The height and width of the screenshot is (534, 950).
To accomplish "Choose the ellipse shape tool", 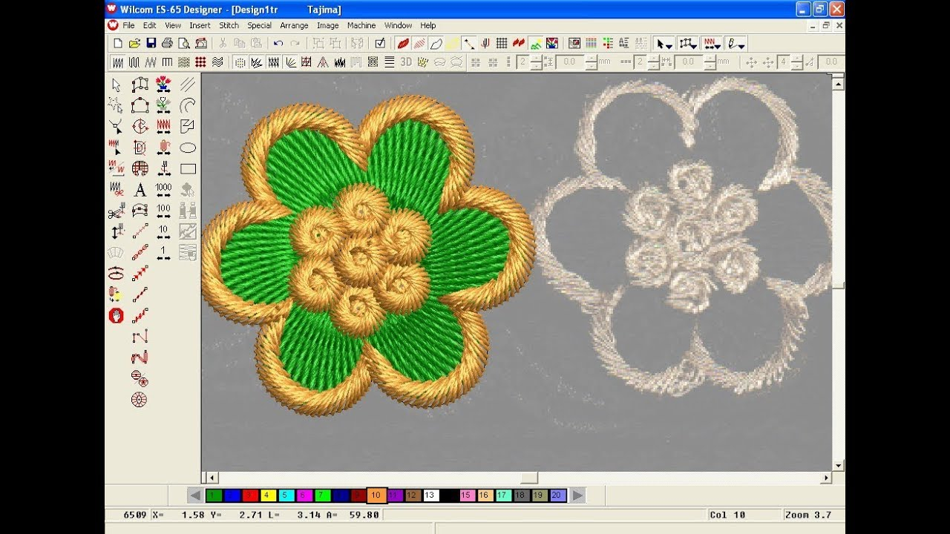I will point(188,148).
